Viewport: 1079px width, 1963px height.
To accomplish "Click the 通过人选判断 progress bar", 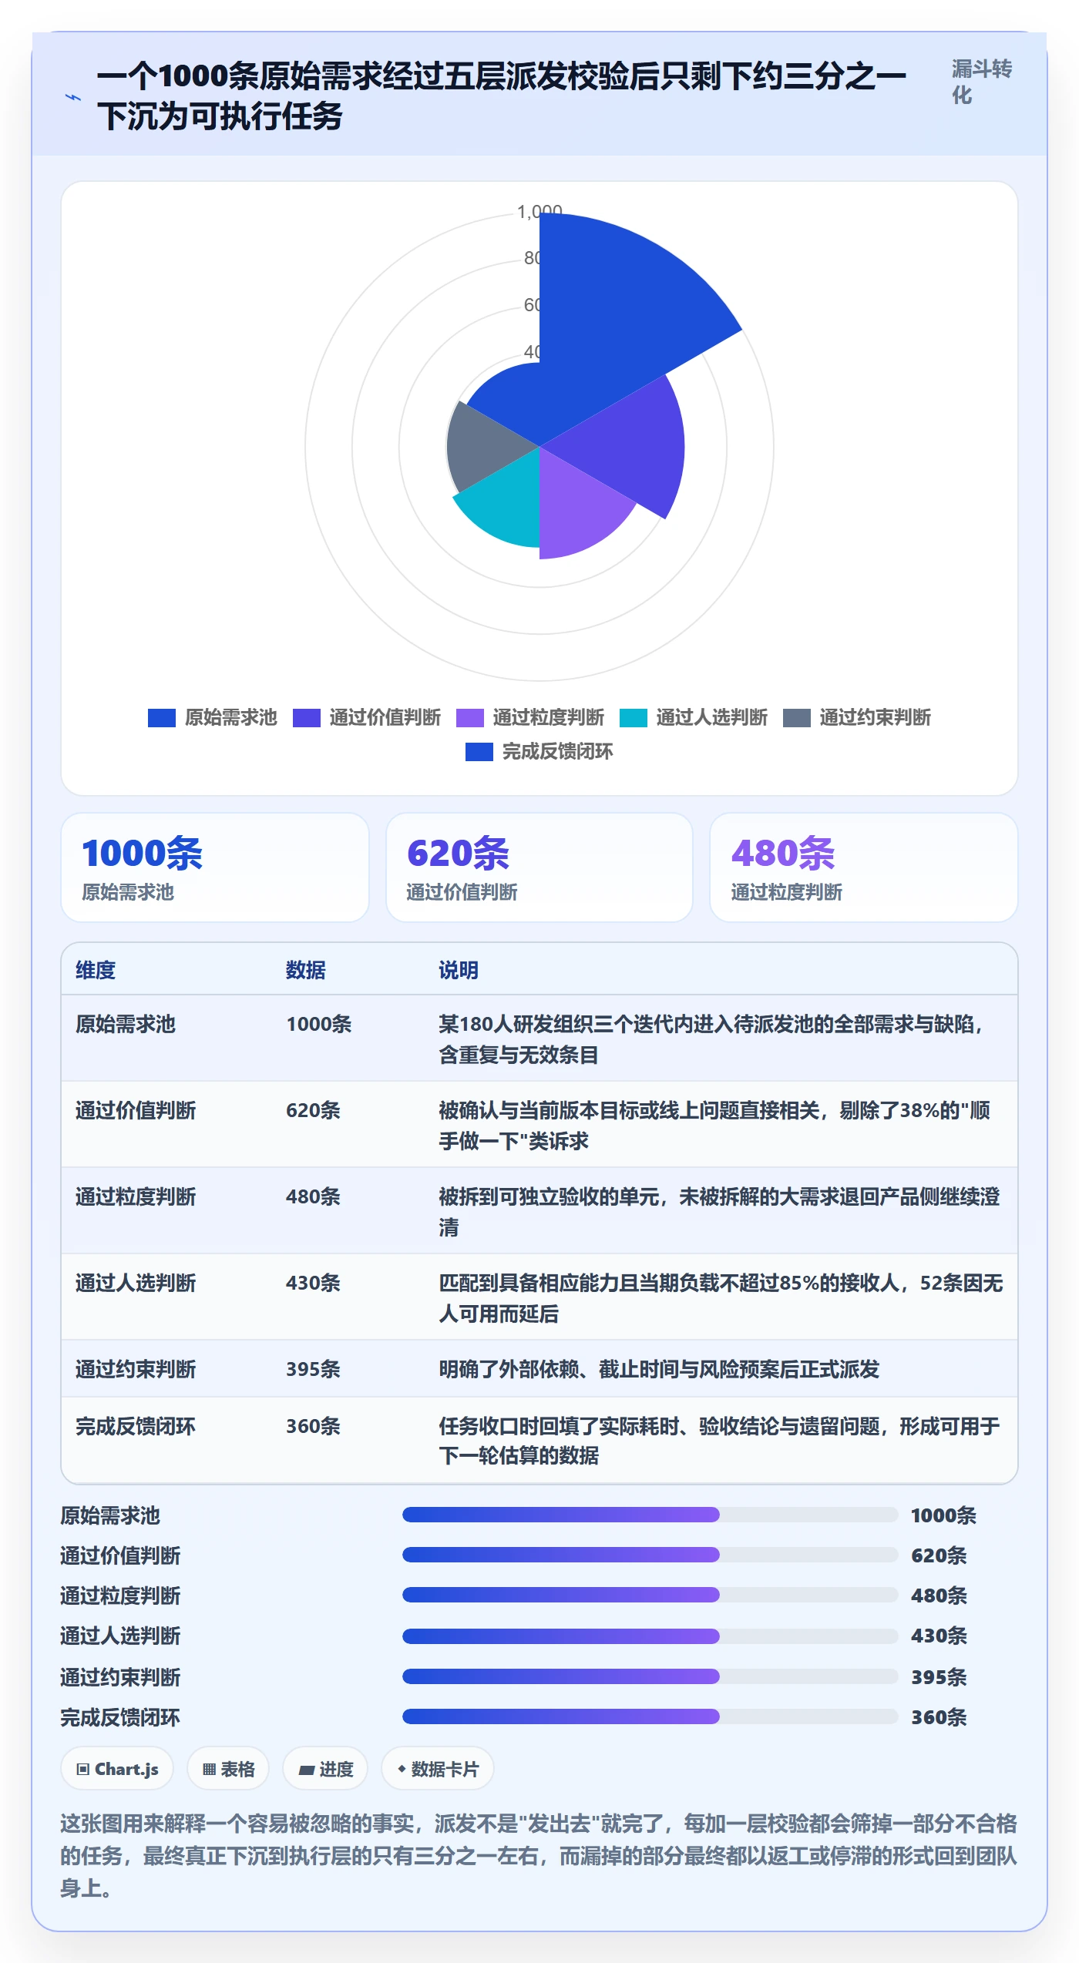I will pos(650,1635).
